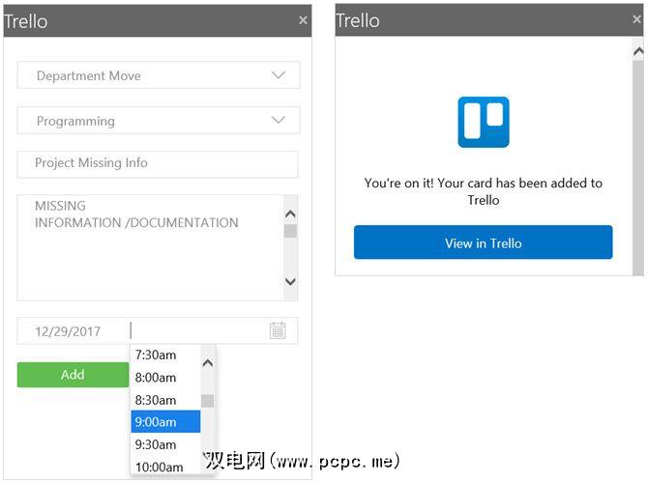Select 10:00am in the time list
This screenshot has height=483, width=648.
(x=159, y=467)
